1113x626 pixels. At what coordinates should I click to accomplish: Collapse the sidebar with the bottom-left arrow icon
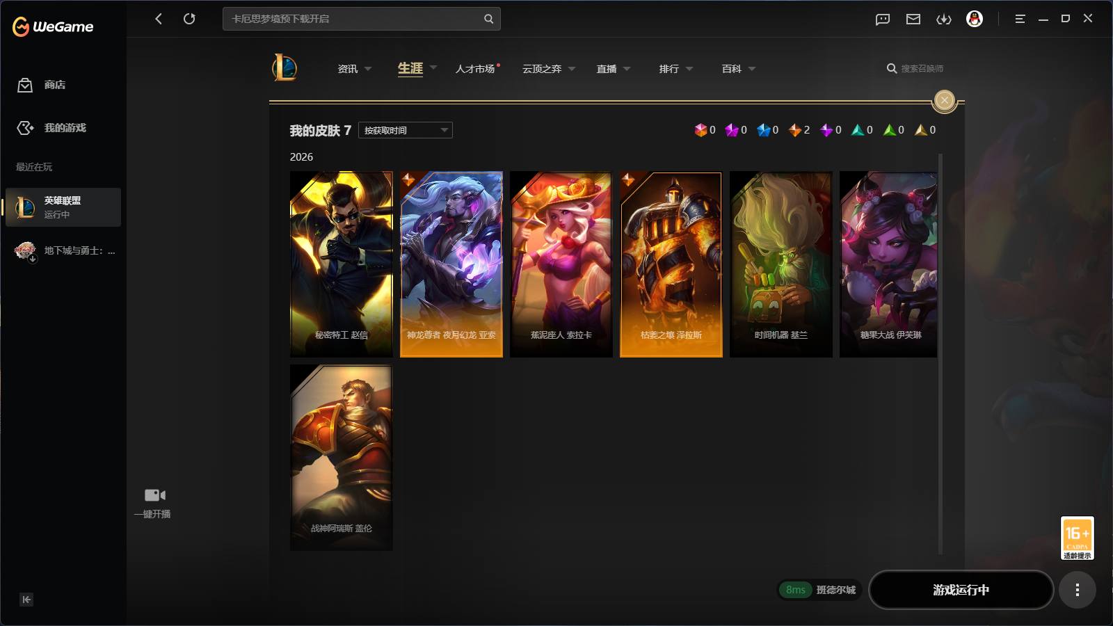click(x=26, y=600)
